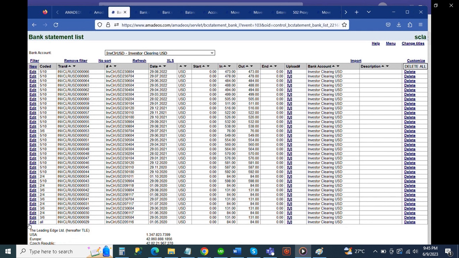Launch Google Chrome from the taskbar

pos(204,251)
